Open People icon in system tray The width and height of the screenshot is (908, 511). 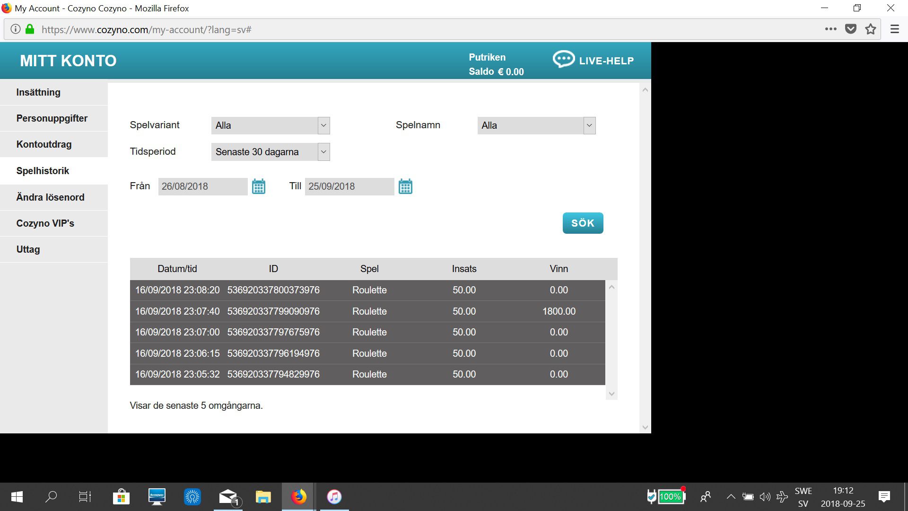(706, 497)
